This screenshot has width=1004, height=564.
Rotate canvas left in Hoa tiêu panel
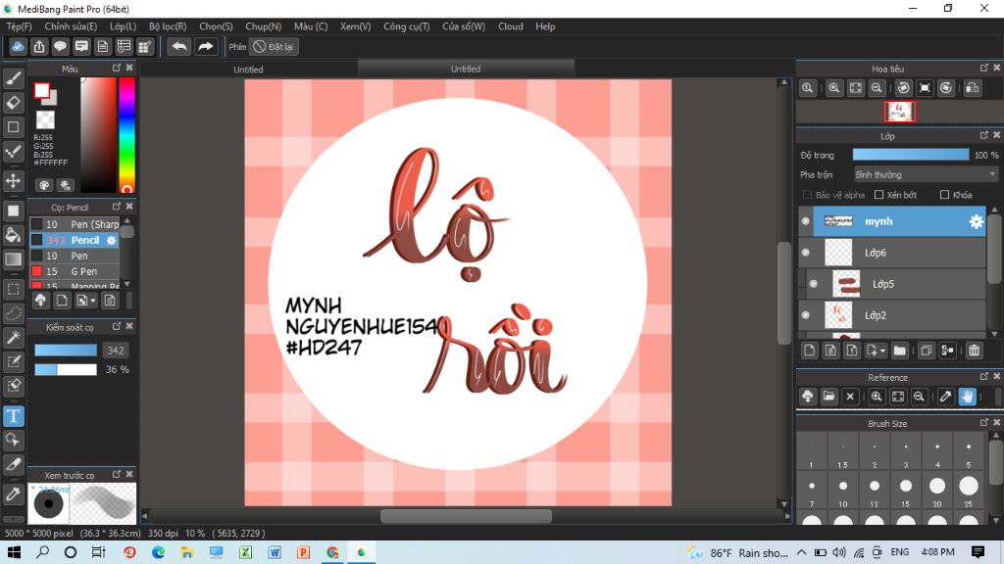[x=903, y=88]
